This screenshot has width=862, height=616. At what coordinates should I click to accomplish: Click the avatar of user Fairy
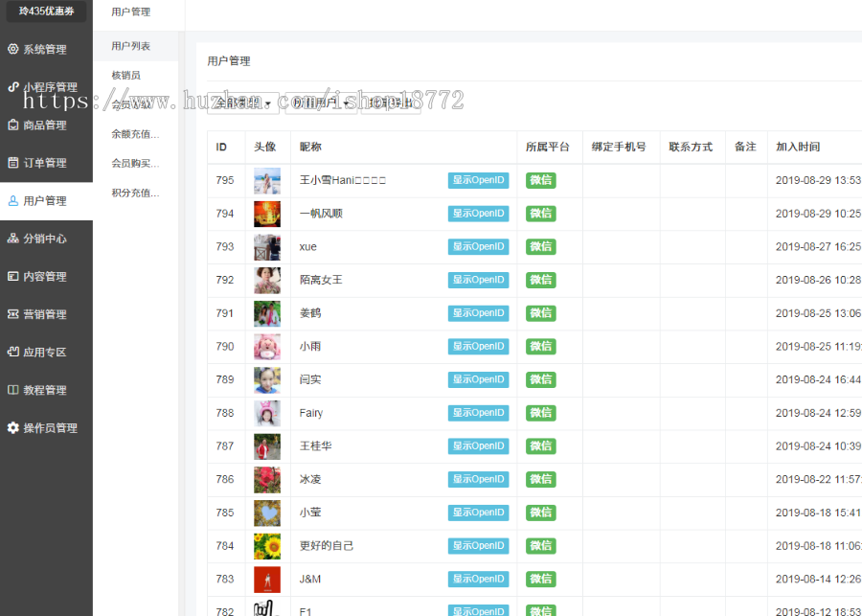267,413
